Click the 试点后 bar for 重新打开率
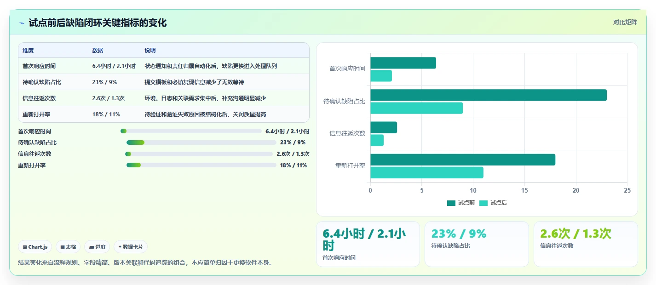The width and height of the screenshot is (656, 285). pyautogui.click(x=427, y=172)
